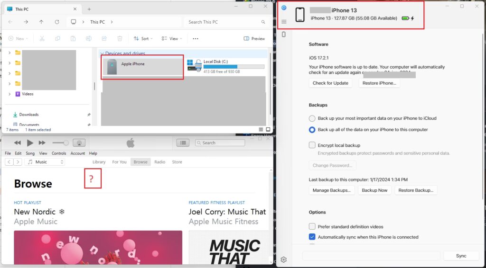This screenshot has height=268, width=486.
Task: Open the Music media type dropdown
Action: click(45, 162)
